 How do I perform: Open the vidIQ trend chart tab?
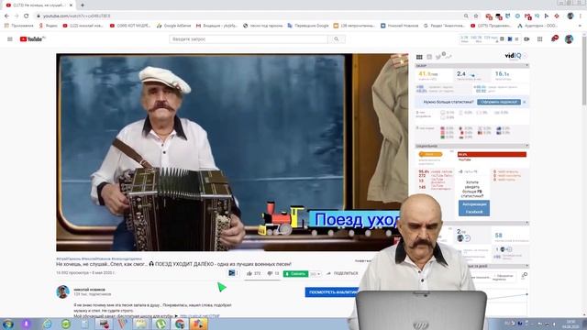449,57
